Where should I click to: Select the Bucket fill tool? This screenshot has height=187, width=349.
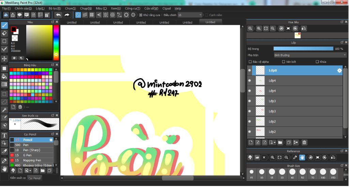point(4,76)
